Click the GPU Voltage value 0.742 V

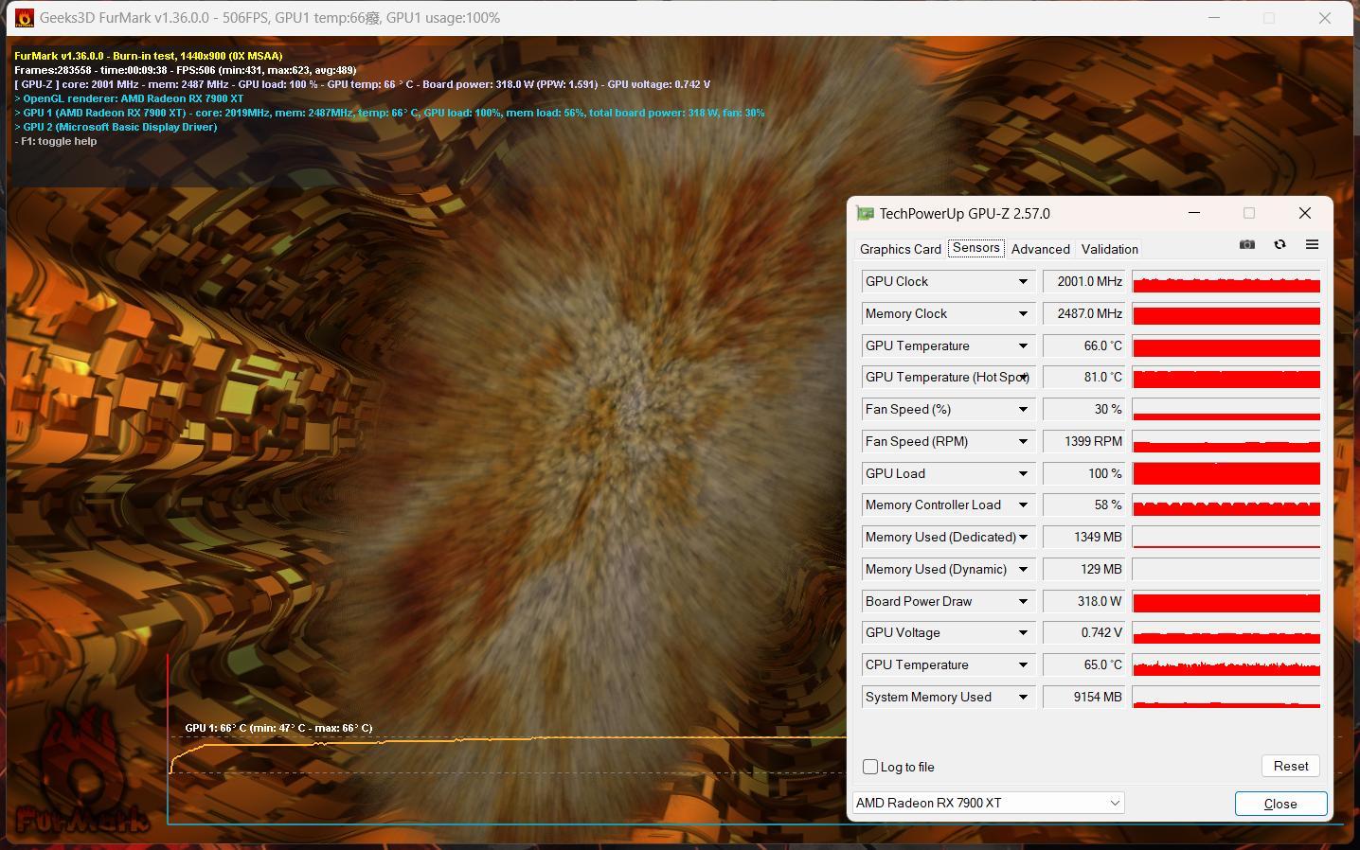pos(1083,632)
